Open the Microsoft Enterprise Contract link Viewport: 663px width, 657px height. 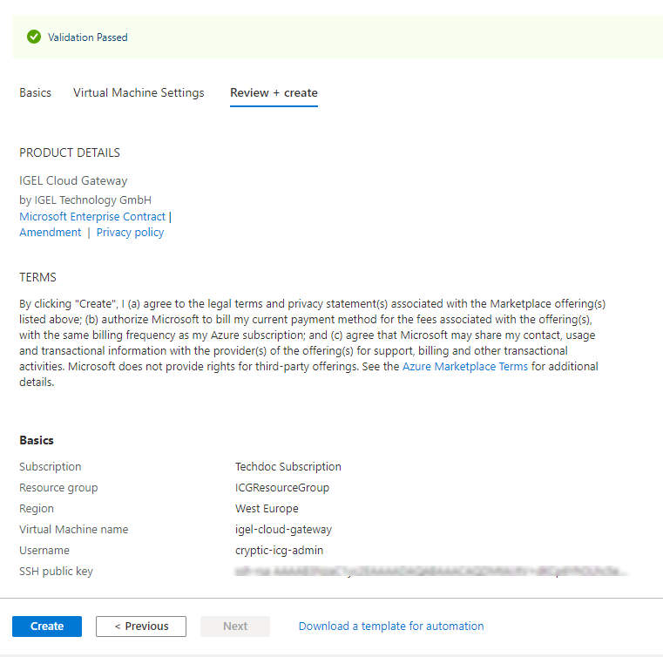tap(92, 216)
